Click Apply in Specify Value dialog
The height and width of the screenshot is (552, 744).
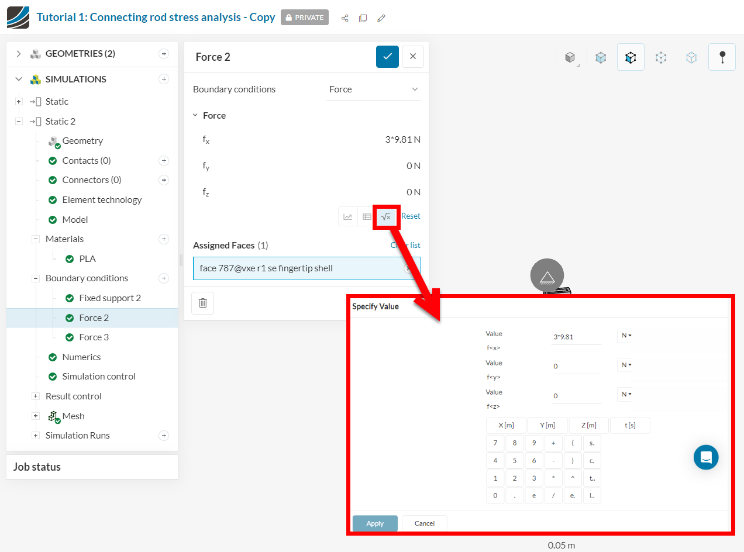tap(375, 523)
